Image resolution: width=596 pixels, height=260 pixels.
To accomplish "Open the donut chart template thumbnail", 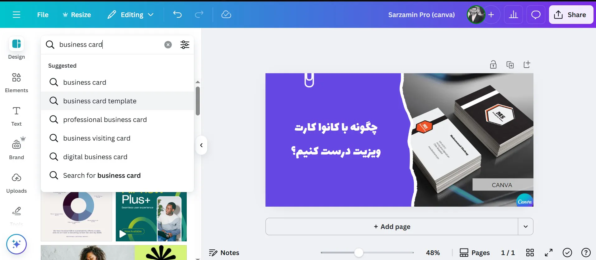I will click(x=76, y=217).
